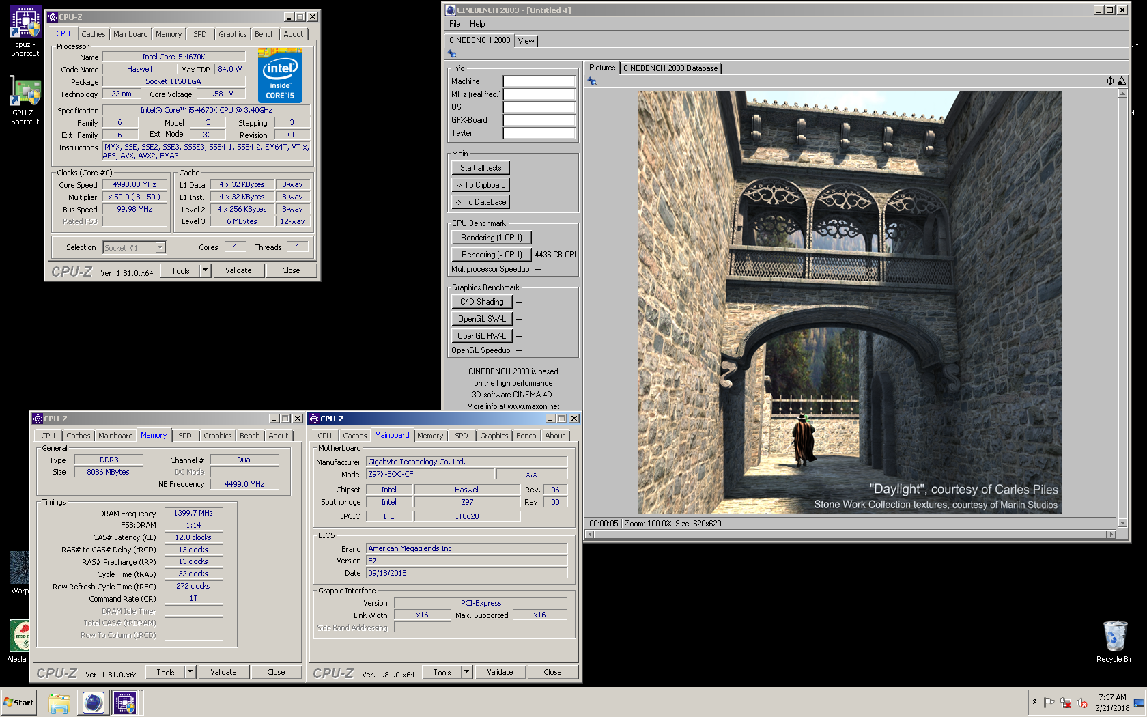1147x717 pixels.
Task: Click the DRAM Frequency value 1399.7 MHz
Action: [193, 513]
